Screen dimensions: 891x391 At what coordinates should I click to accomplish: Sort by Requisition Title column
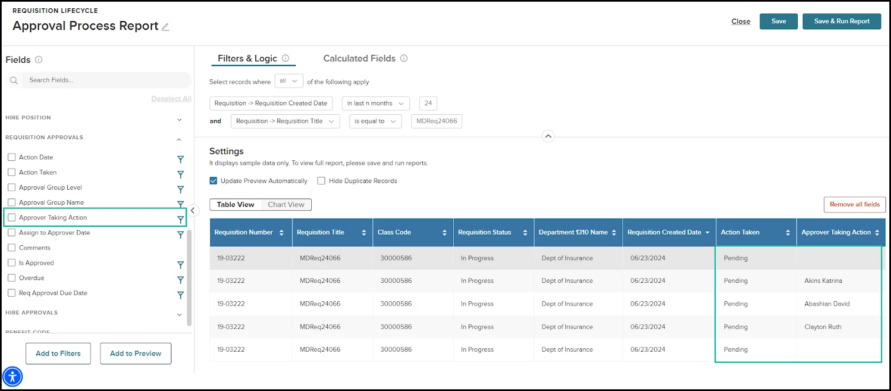364,232
